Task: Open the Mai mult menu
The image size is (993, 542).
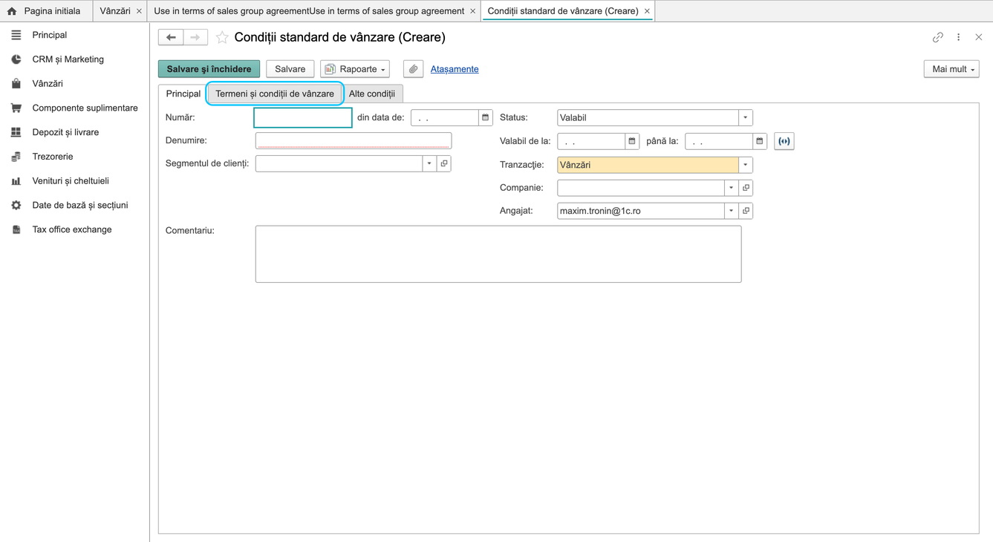Action: pos(951,69)
